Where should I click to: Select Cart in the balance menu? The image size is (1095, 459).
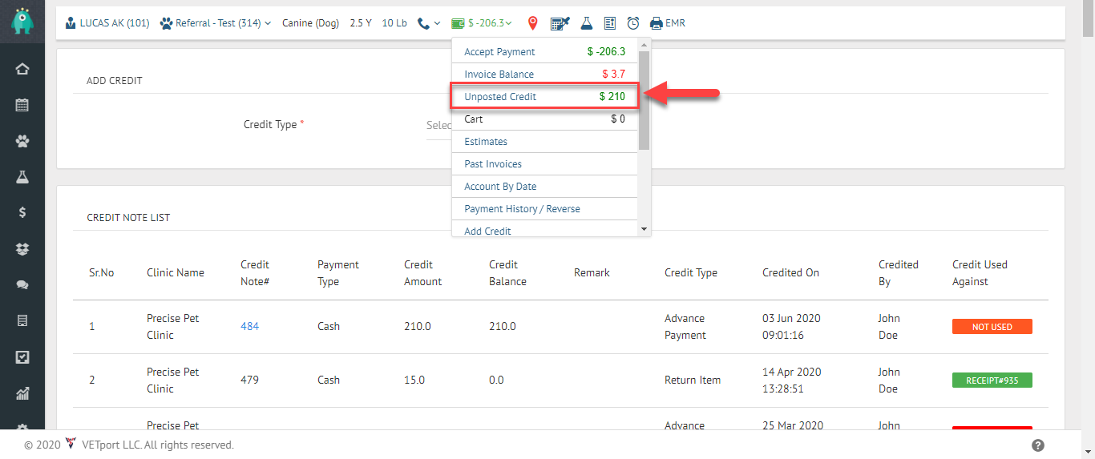coord(545,119)
